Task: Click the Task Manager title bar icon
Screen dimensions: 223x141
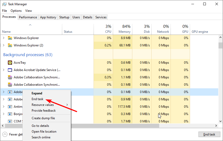Action: (4, 4)
